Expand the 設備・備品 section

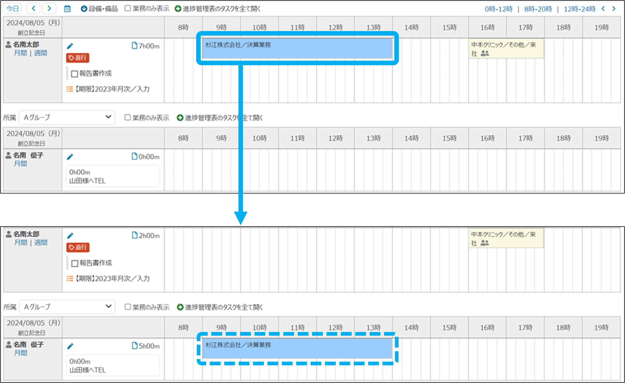pyautogui.click(x=99, y=9)
